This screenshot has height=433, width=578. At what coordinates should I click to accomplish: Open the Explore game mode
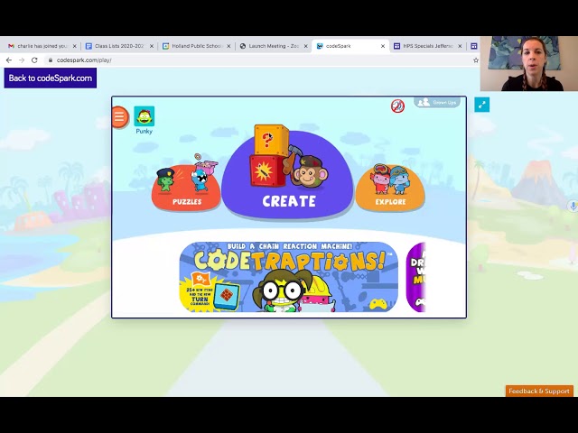coord(390,188)
